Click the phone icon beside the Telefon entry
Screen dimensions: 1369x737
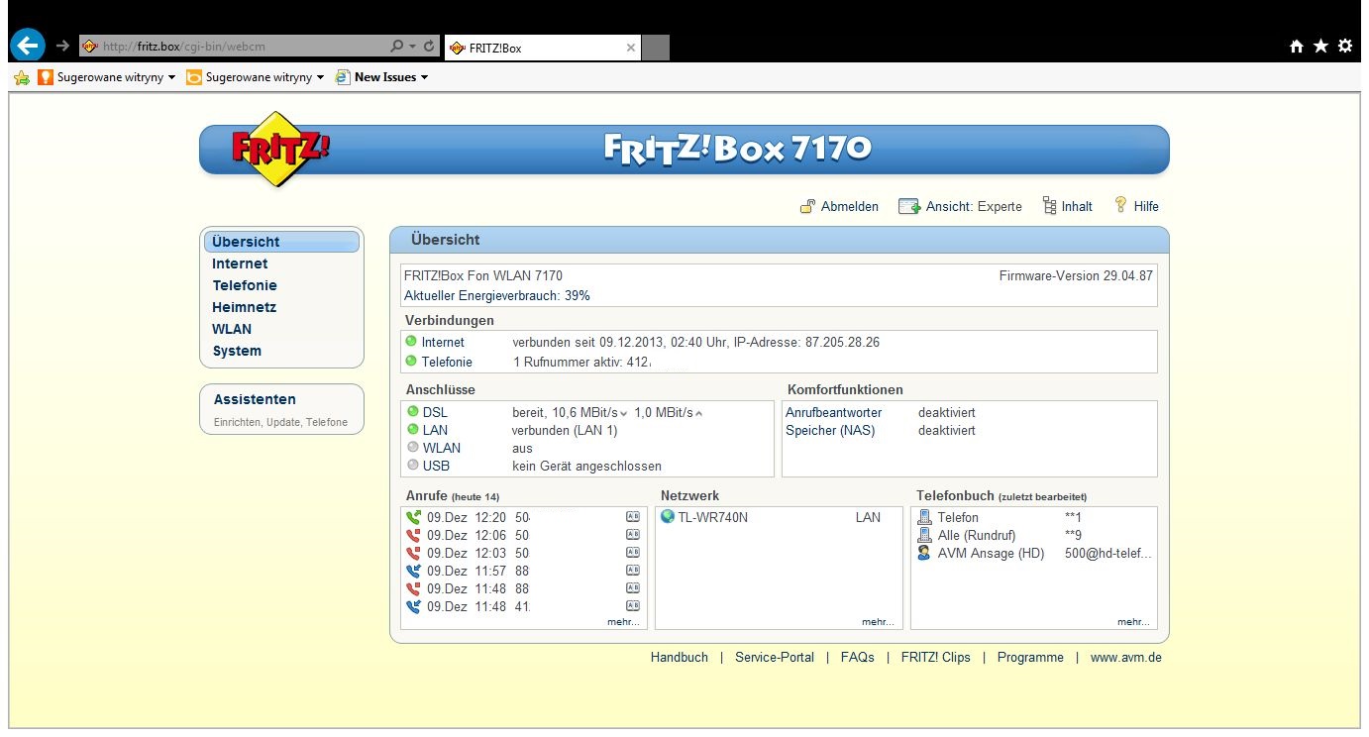tap(924, 517)
